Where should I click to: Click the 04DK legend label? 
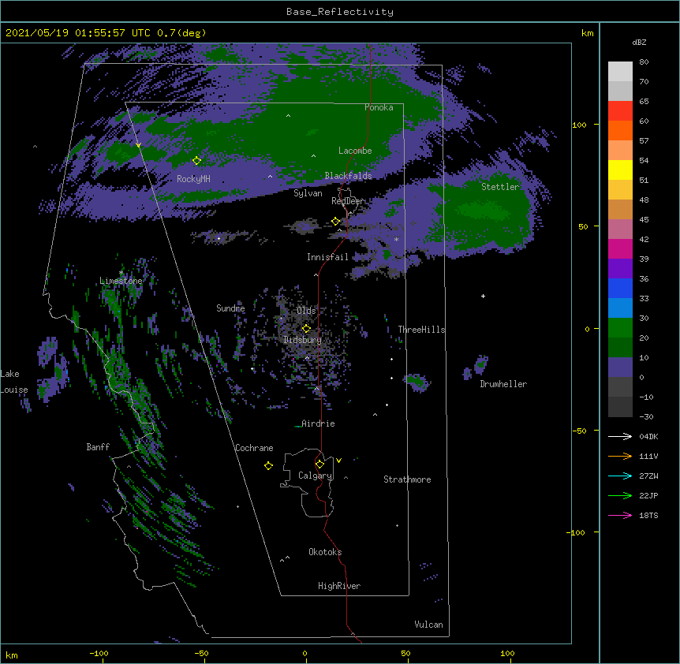[x=648, y=436]
